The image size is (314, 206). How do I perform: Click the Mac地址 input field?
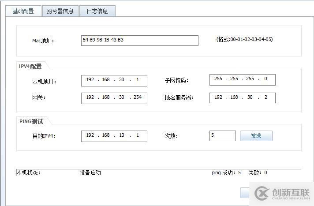[139, 41]
